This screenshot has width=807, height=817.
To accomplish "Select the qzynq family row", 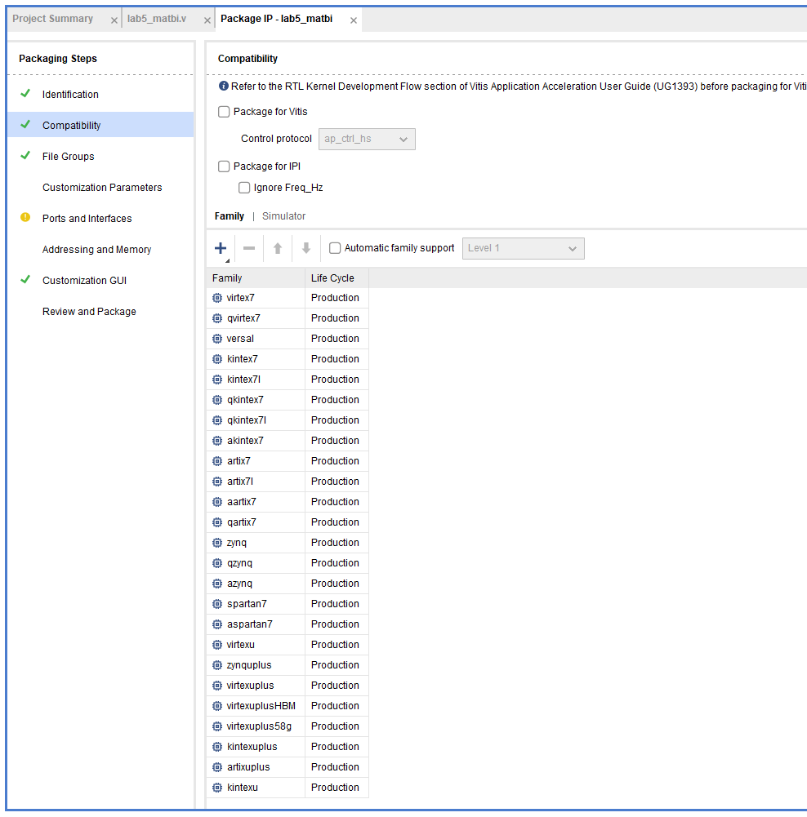I will tap(288, 563).
